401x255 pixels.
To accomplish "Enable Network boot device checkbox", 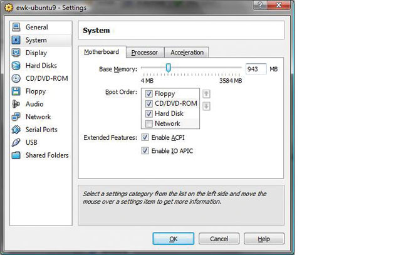I will click(x=149, y=124).
